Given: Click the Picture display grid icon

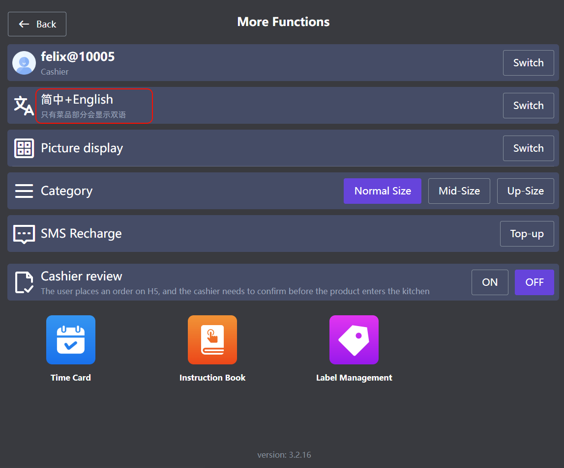Looking at the screenshot, I should click(x=24, y=148).
